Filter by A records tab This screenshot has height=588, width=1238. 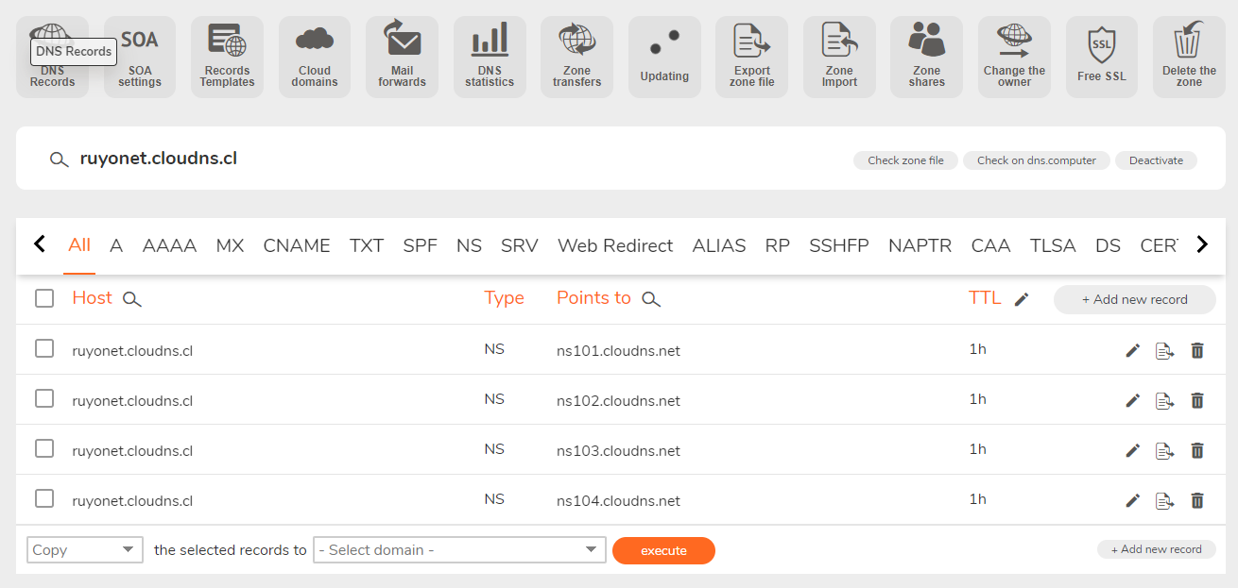[116, 245]
